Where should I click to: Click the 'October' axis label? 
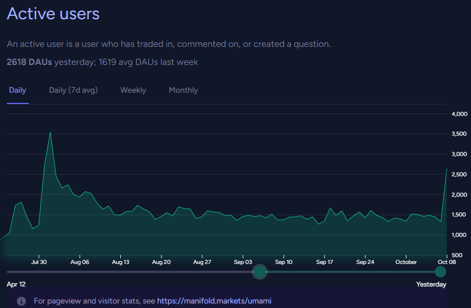406,262
